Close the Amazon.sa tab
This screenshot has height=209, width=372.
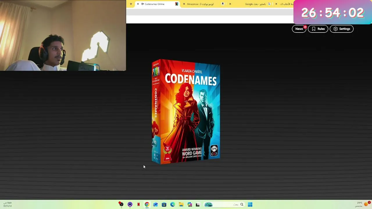[x=184, y=4]
